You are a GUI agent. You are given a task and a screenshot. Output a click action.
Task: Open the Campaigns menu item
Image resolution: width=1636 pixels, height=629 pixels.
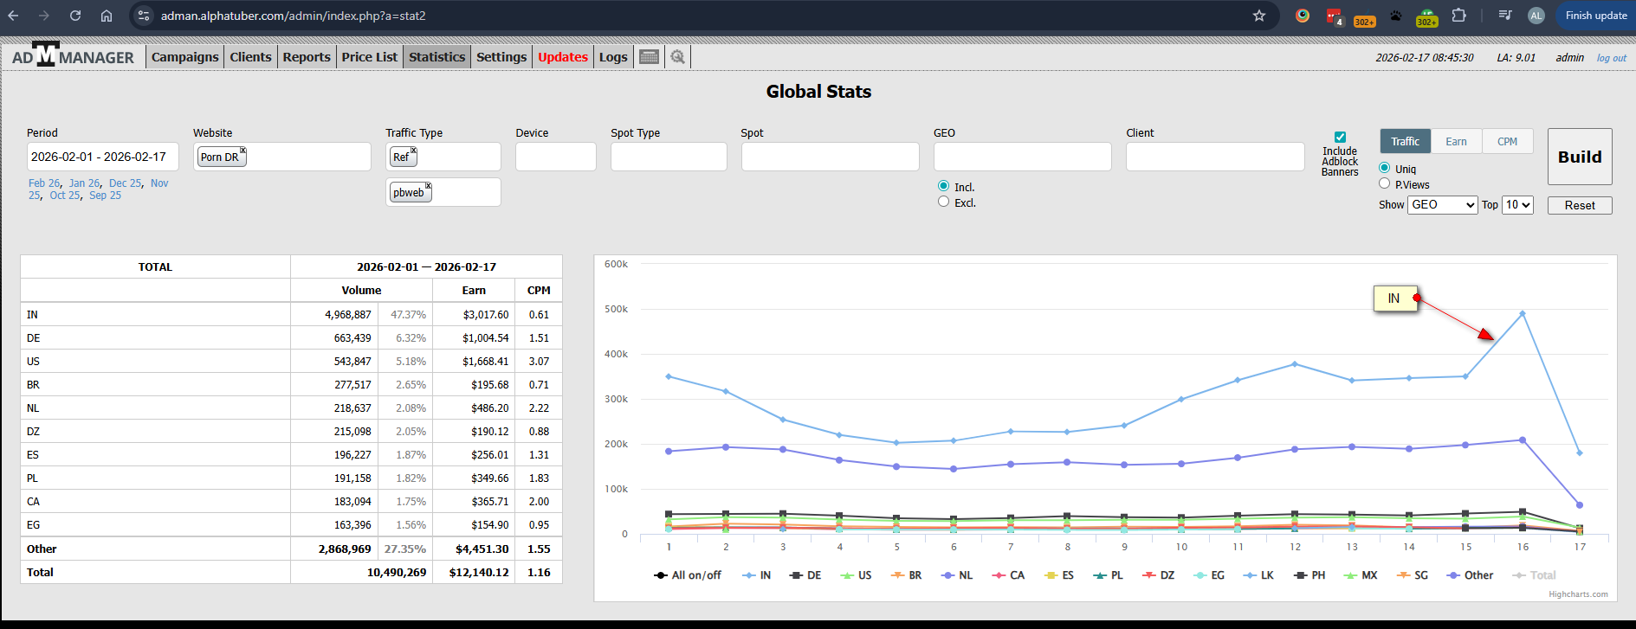point(184,57)
